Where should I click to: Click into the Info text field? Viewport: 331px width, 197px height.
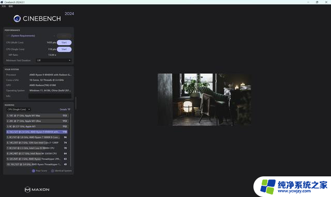(50, 96)
